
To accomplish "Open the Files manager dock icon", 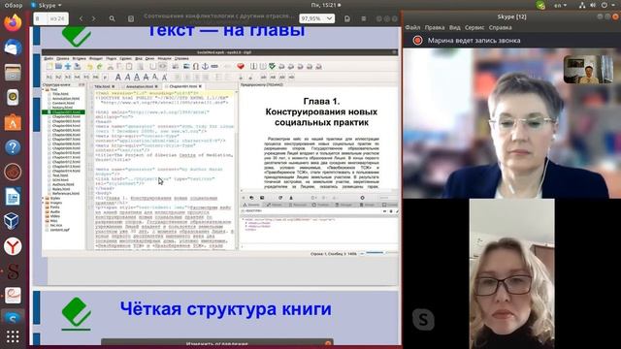I will pyautogui.click(x=13, y=73).
